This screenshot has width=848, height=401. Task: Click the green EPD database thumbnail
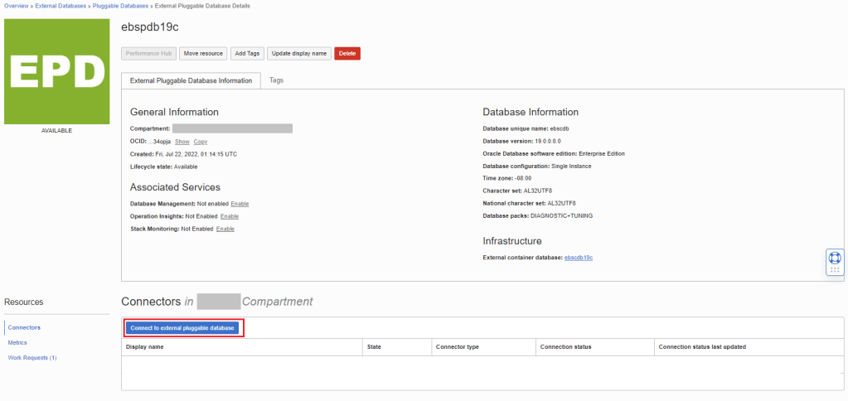tap(56, 72)
